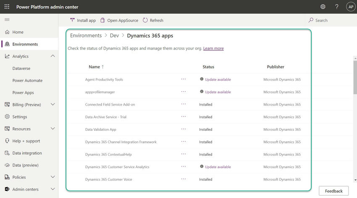Open more options for Dynamics 365 Customer Voice
Screen dimensions: 357x198
click(x=184, y=179)
